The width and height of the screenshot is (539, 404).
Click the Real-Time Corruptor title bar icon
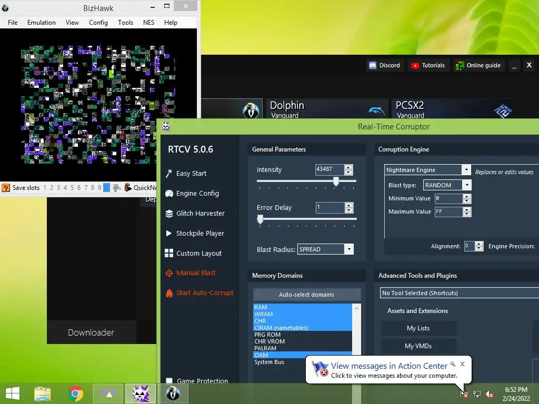(166, 126)
